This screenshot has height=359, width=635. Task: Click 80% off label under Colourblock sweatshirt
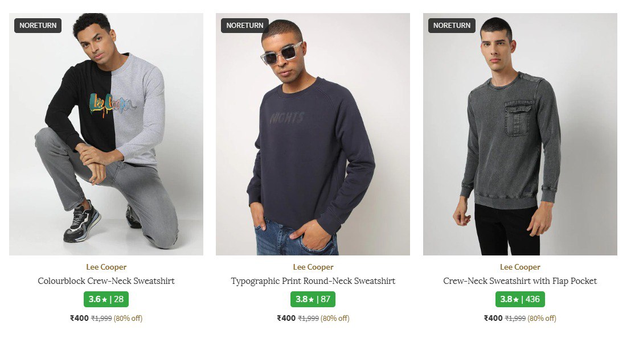tap(128, 319)
